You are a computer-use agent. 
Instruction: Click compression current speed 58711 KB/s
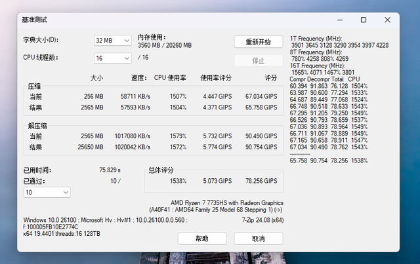coord(135,96)
